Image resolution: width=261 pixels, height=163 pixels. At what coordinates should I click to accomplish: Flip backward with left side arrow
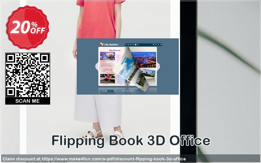click(97, 66)
